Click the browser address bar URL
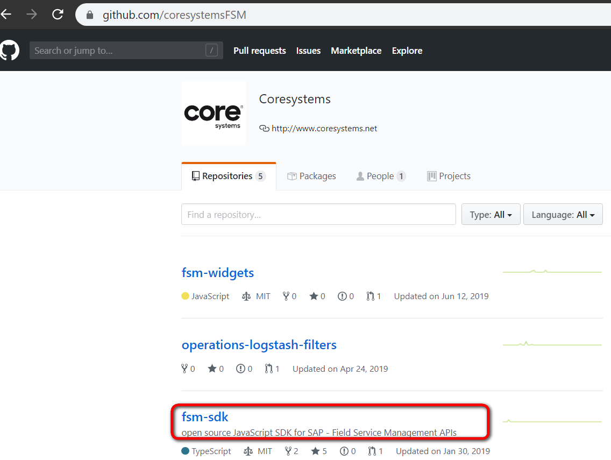Image resolution: width=611 pixels, height=460 pixels. [x=175, y=15]
